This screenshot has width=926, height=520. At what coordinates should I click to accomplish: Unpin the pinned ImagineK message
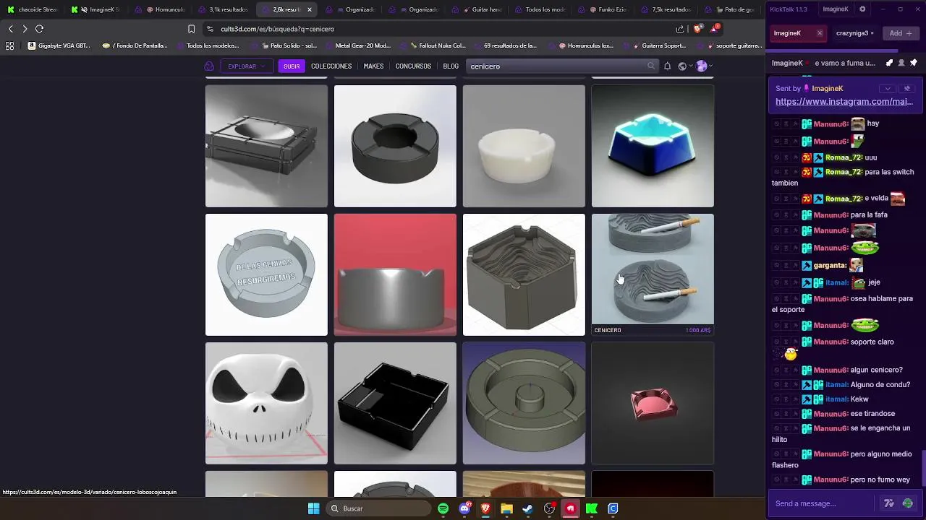pyautogui.click(x=907, y=88)
